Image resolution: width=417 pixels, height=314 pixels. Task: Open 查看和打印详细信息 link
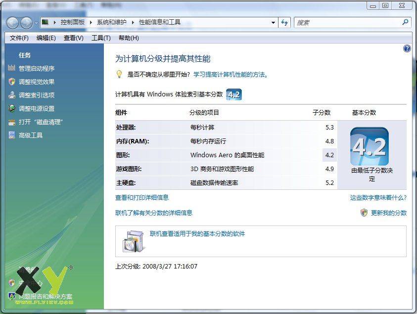click(x=142, y=197)
